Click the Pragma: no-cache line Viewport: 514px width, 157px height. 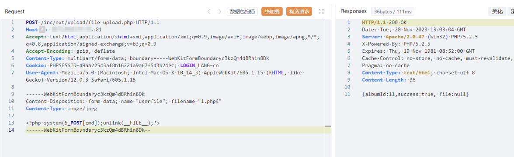click(385, 66)
